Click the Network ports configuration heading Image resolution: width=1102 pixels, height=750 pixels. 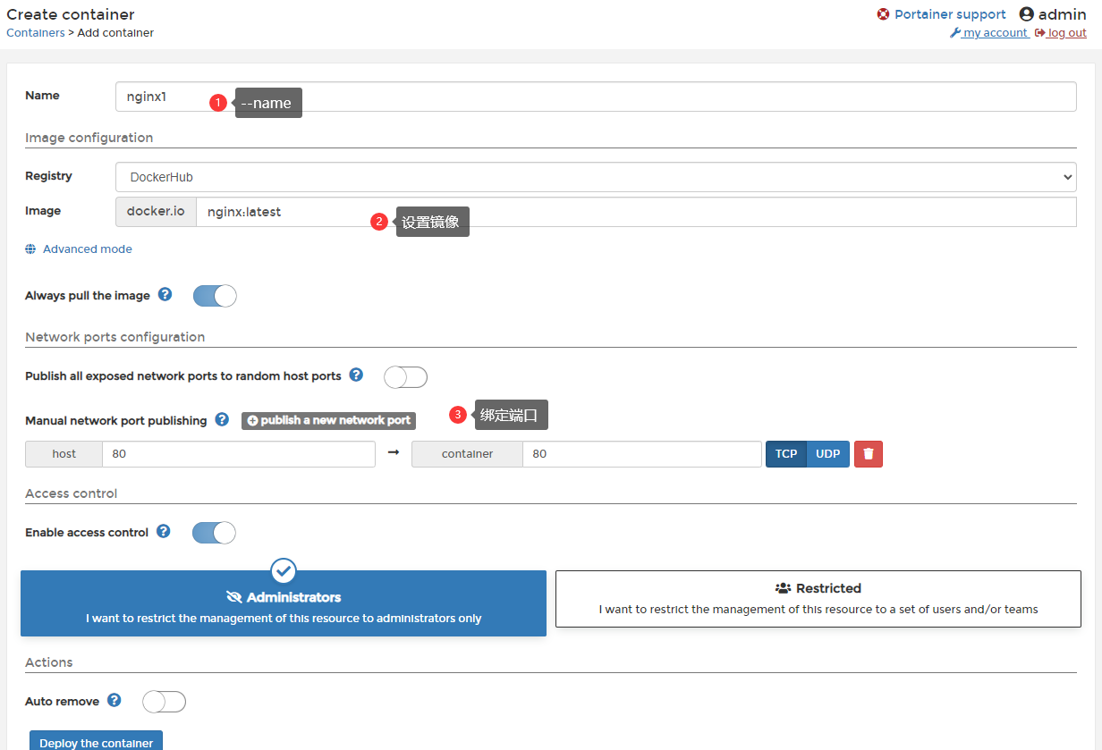[114, 337]
